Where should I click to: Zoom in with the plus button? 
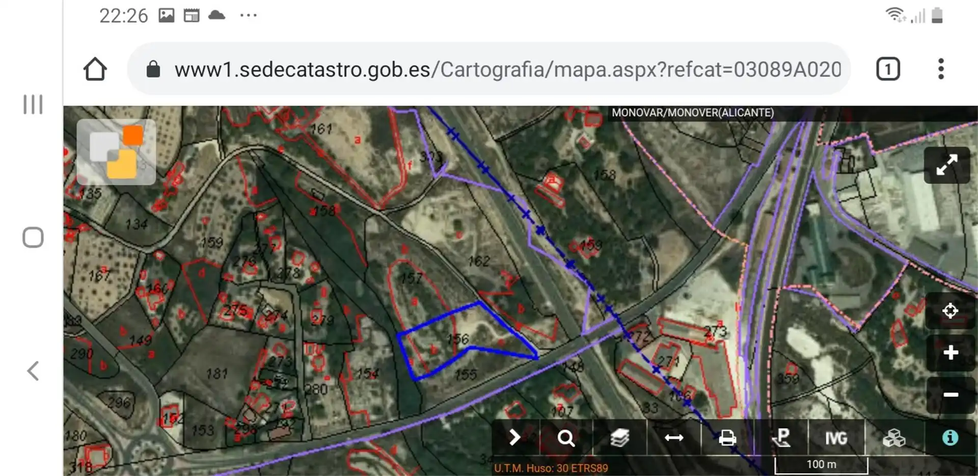(950, 353)
